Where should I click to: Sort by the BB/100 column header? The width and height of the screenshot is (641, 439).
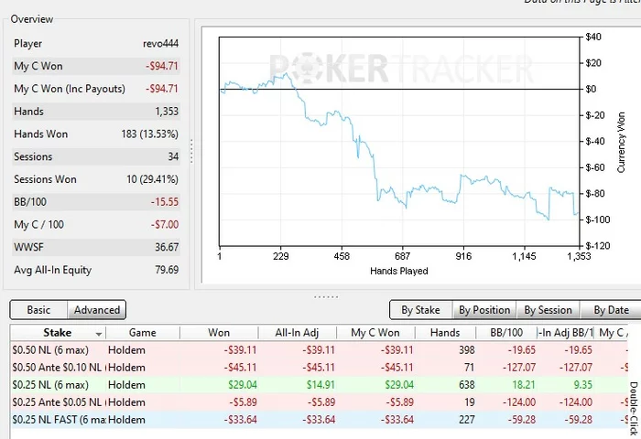tap(506, 333)
